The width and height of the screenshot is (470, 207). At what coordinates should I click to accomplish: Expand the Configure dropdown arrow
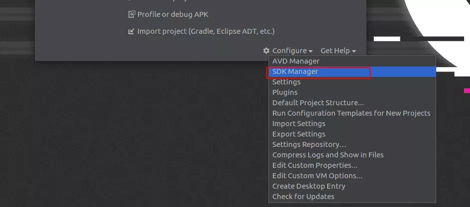311,51
